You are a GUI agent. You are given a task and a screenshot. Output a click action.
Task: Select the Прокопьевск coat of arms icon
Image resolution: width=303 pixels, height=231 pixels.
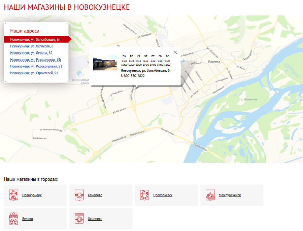pyautogui.click(x=145, y=195)
